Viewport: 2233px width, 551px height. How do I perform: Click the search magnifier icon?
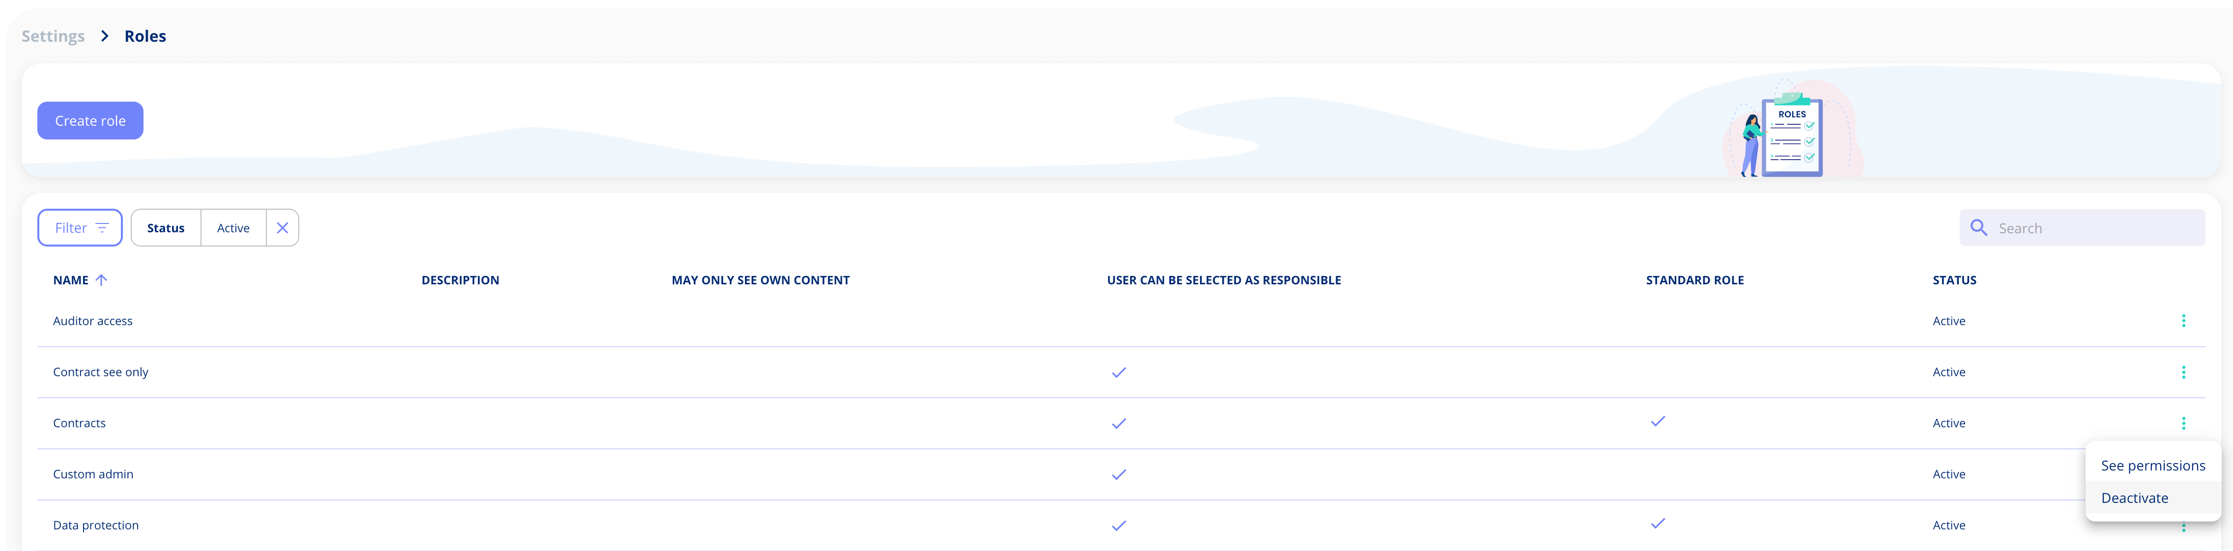click(1979, 227)
